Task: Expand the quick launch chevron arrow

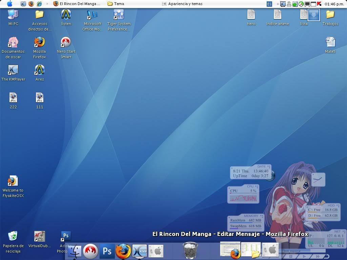Action: [47, 4]
